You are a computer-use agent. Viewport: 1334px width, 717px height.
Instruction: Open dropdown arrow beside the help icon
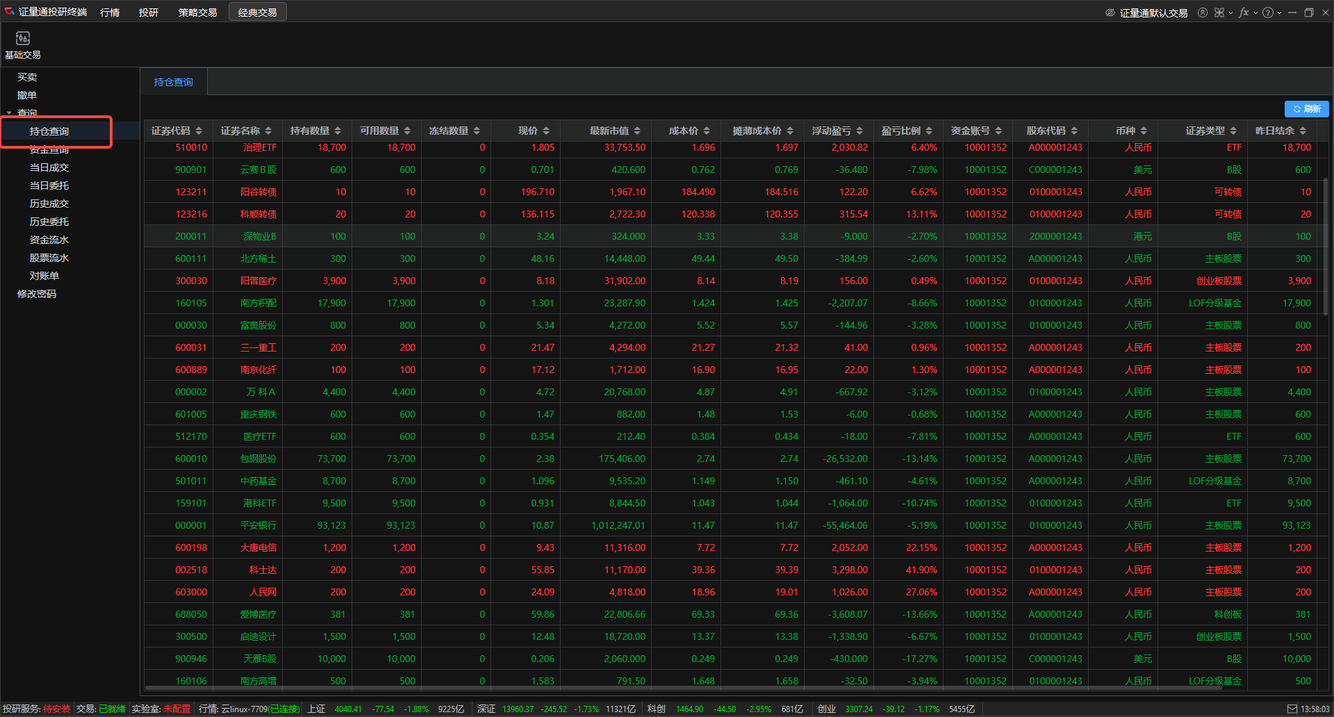click(x=1279, y=13)
